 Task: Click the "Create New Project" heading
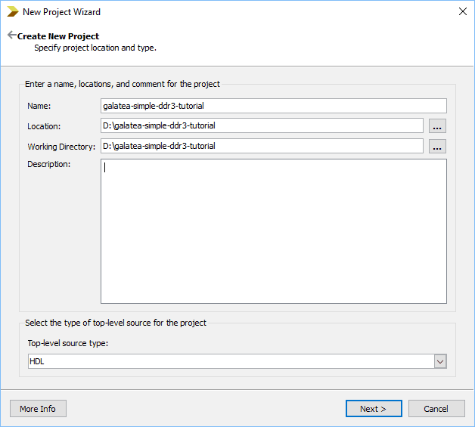click(x=58, y=36)
